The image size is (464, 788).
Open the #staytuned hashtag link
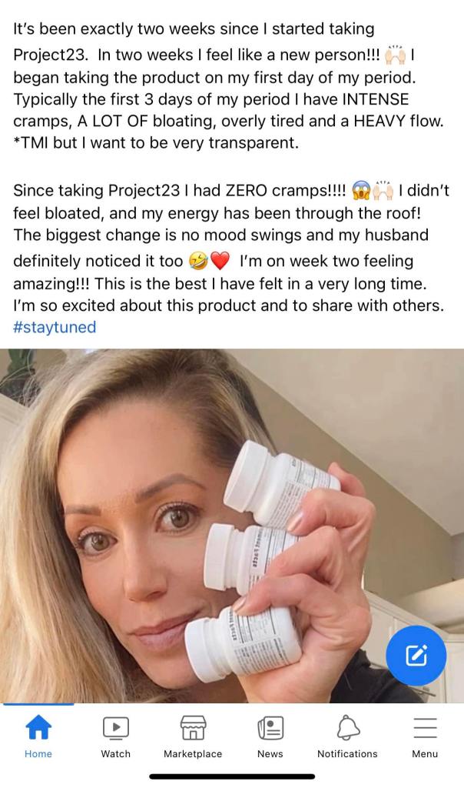click(55, 327)
